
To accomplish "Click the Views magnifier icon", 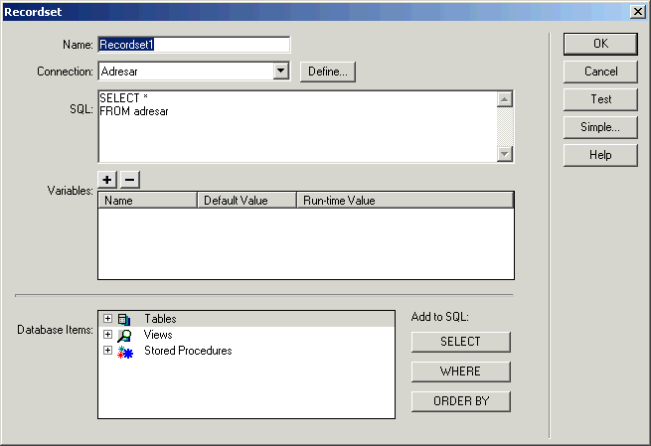I will [124, 335].
